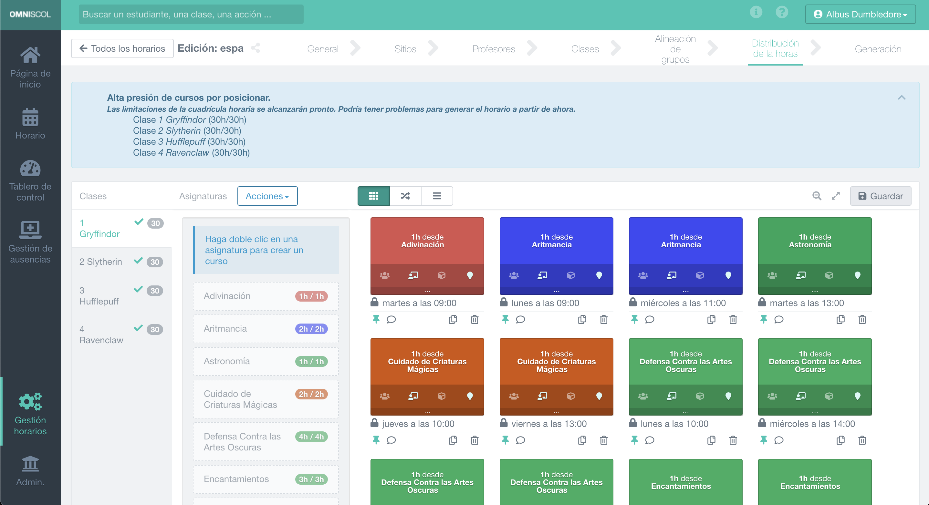Open comments on Cuidado de Criaturas Mágicas
The height and width of the screenshot is (505, 929).
coord(391,440)
